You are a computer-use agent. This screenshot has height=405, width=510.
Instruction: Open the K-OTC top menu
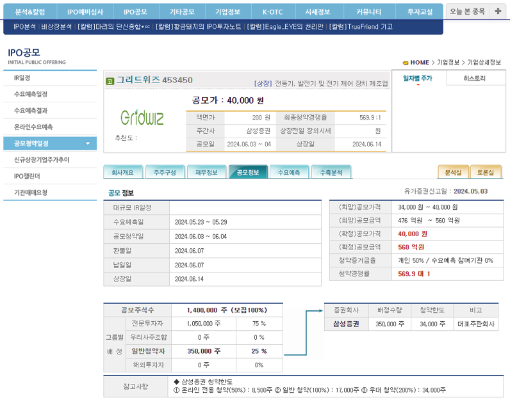273,12
